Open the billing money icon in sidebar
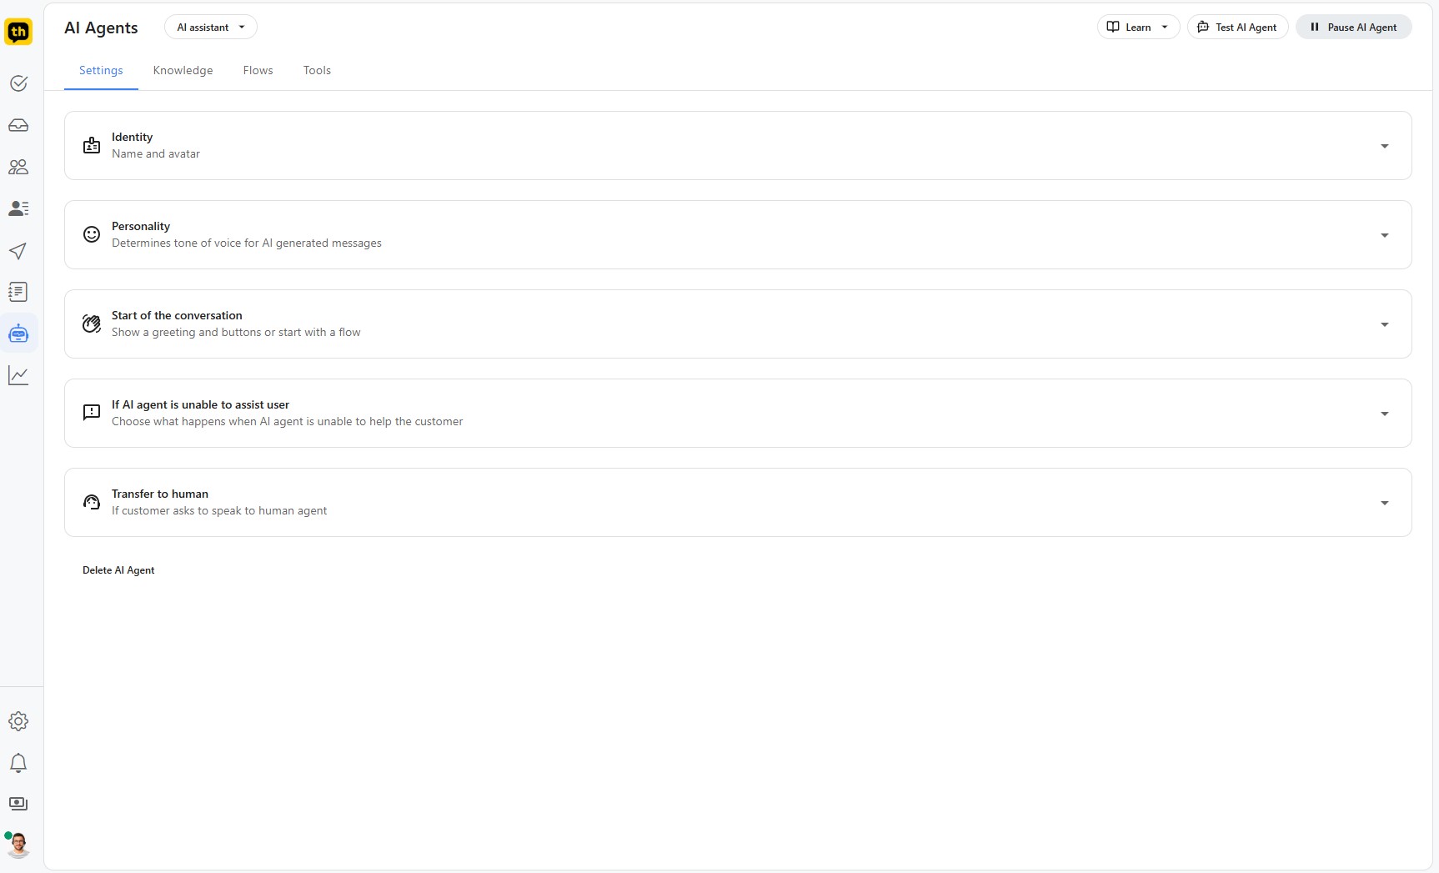This screenshot has height=873, width=1439. click(x=18, y=804)
